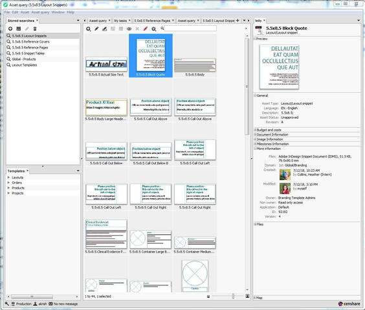Expand the Layouts tree node
This screenshot has height=310, width=365.
pos(8,178)
